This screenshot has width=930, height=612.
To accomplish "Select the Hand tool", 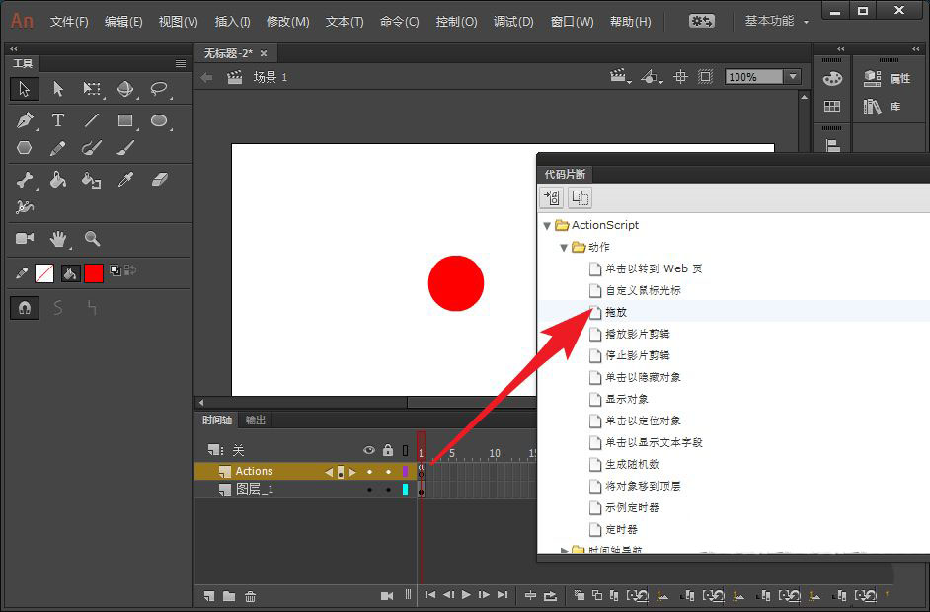I will [x=58, y=239].
